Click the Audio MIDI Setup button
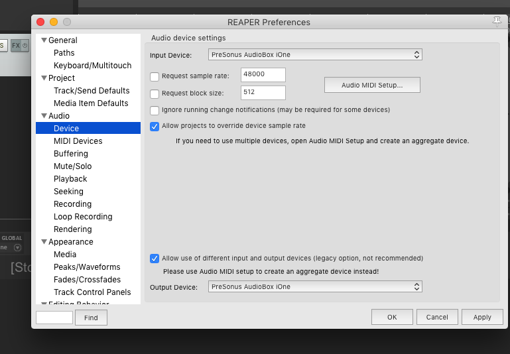Screen dimensions: 510x354 click(372, 85)
